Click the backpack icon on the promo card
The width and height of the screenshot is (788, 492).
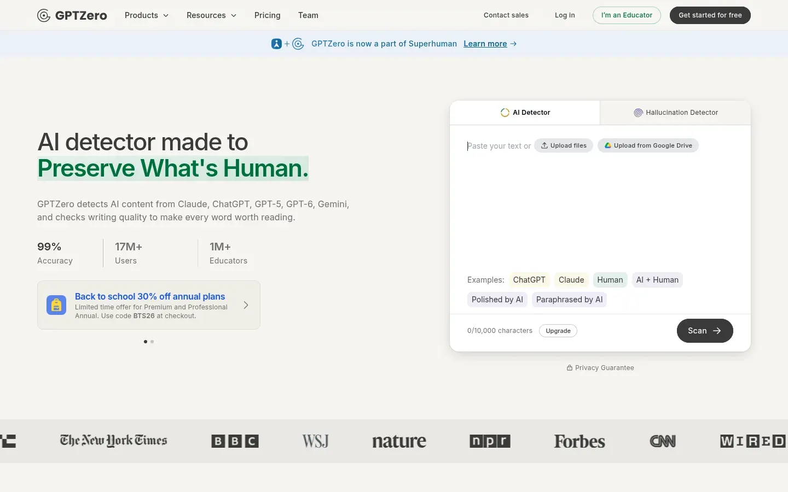[56, 305]
